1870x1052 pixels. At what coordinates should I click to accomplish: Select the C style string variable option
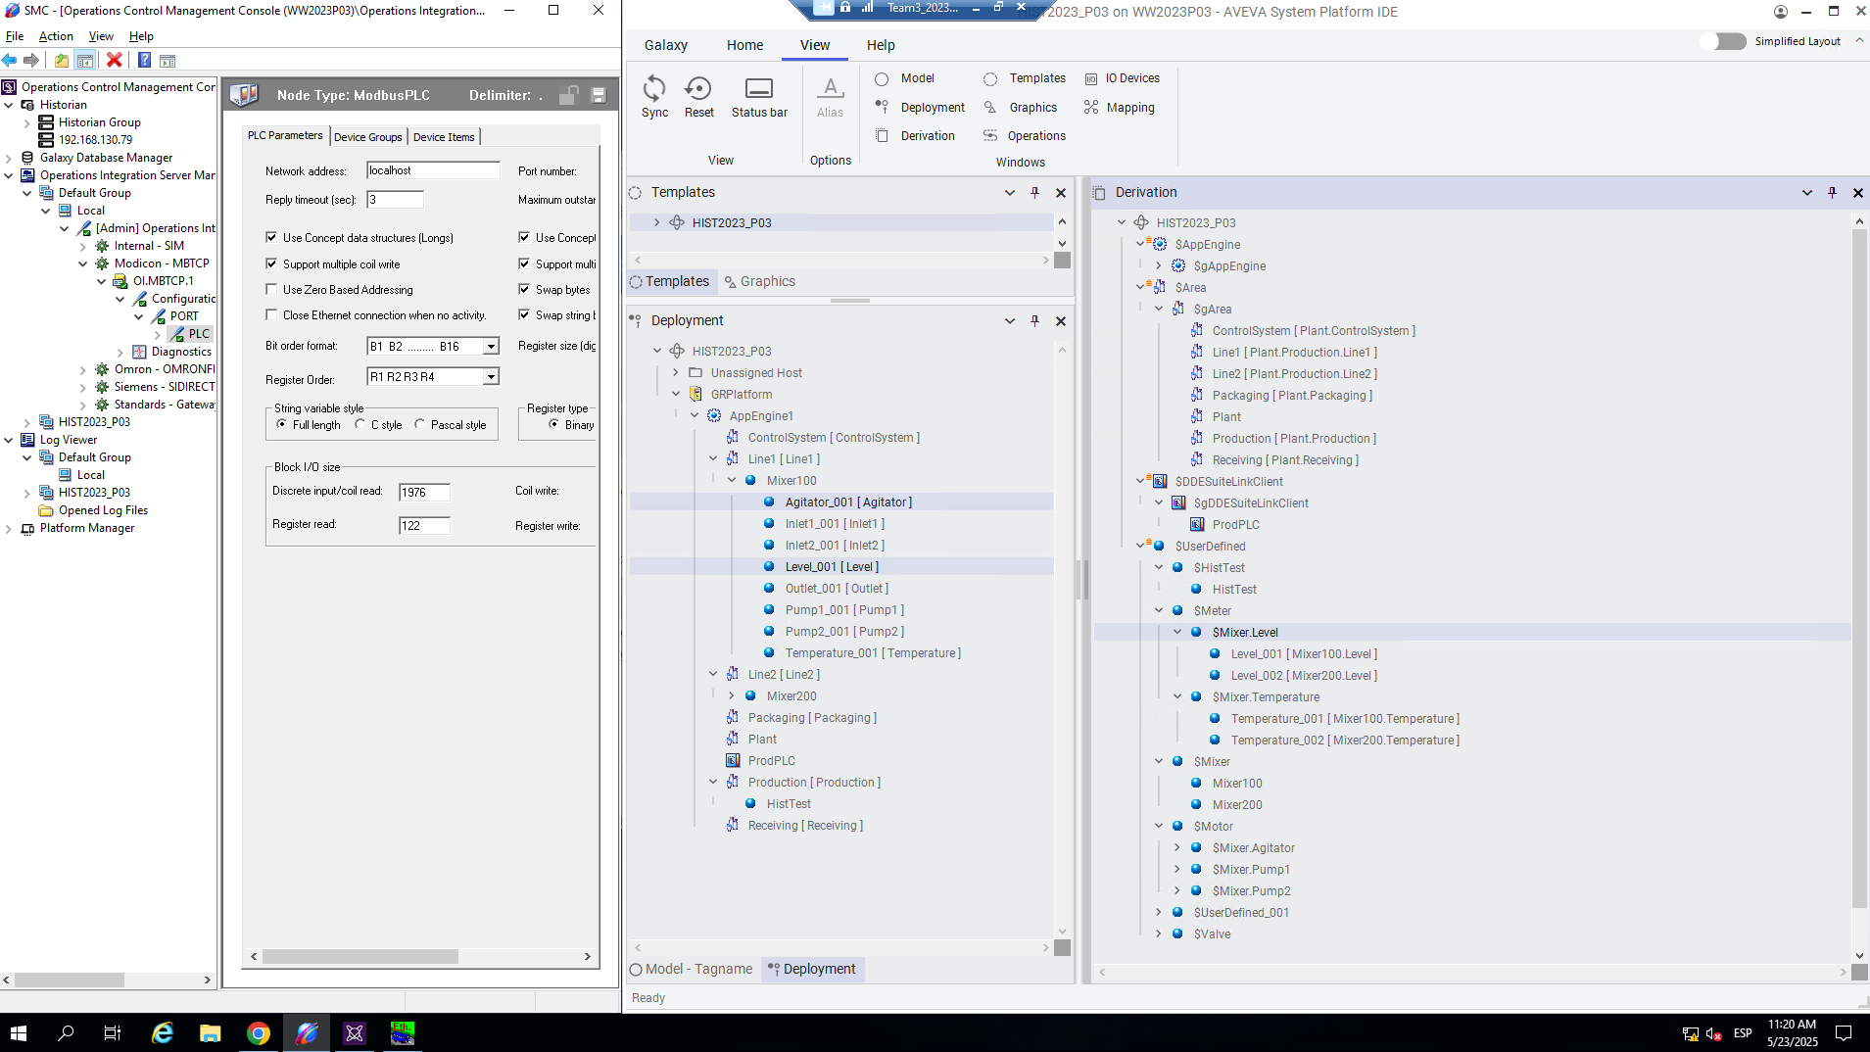(360, 424)
